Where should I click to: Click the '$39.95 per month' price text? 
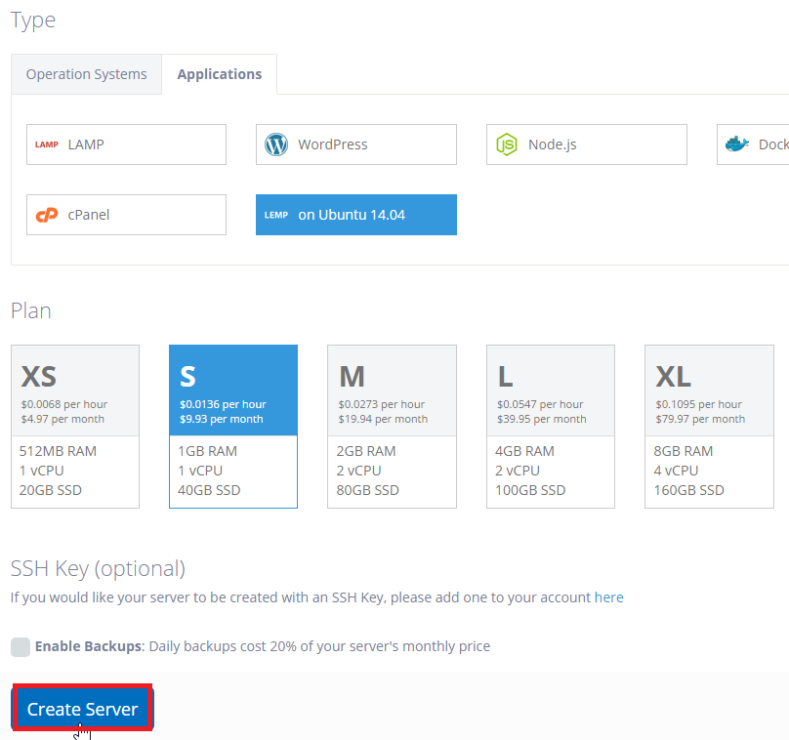click(x=542, y=419)
